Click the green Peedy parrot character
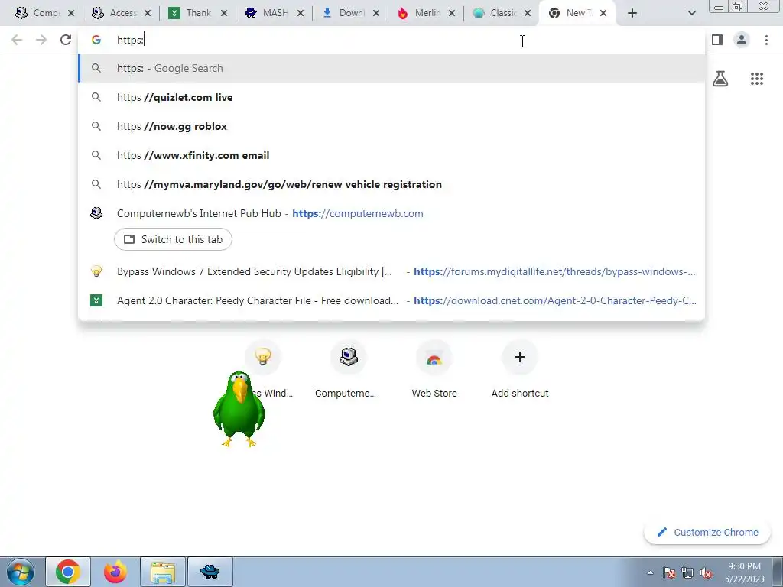Viewport: 783px width, 587px height. coord(239,409)
